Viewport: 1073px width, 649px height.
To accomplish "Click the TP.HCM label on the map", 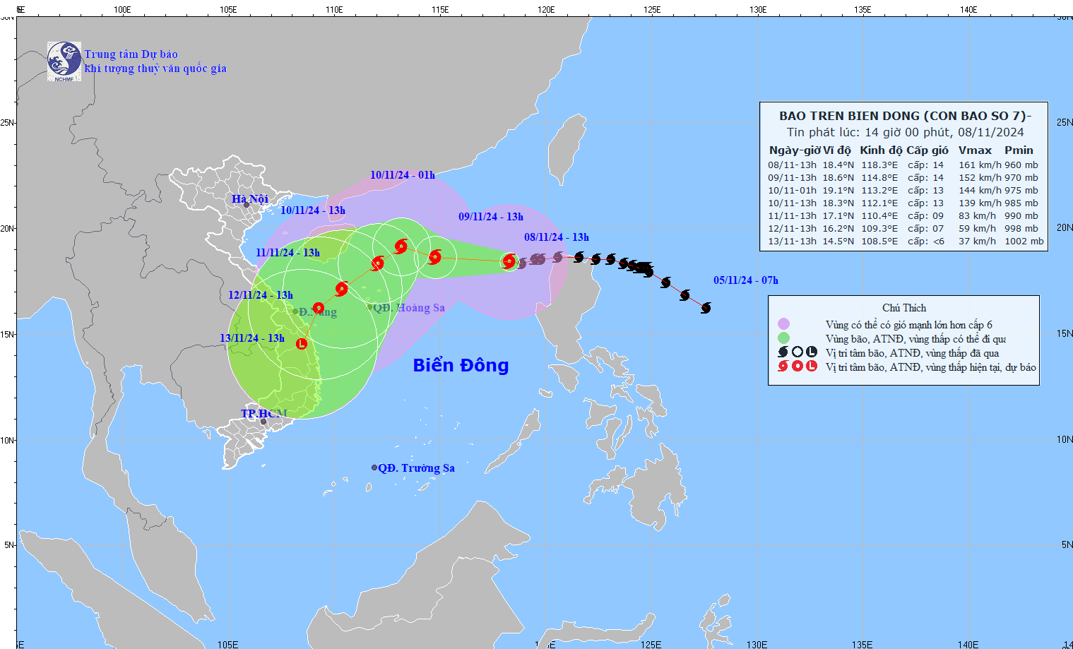I will click(265, 412).
